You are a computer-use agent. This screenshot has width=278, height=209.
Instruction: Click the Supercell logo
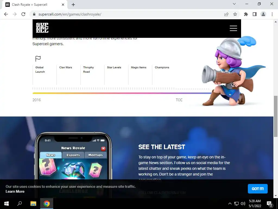[42, 28]
